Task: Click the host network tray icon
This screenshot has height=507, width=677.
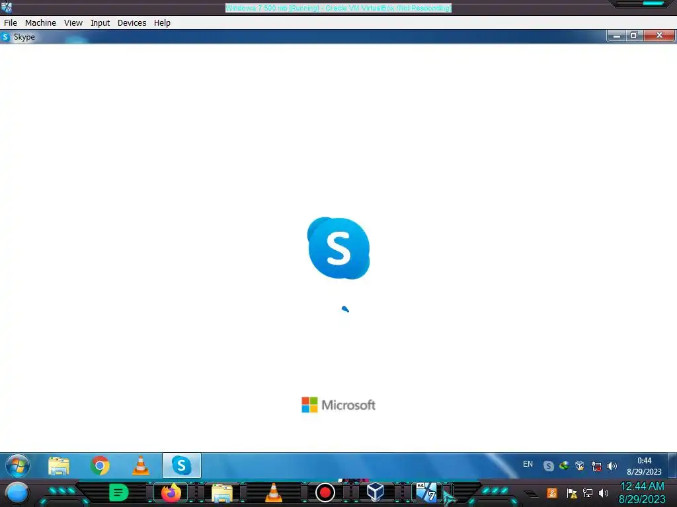Action: [x=588, y=493]
